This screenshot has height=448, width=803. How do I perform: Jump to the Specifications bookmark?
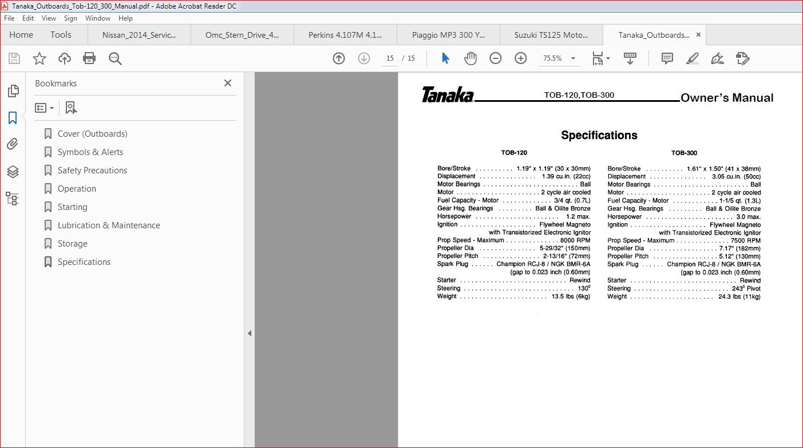[84, 262]
